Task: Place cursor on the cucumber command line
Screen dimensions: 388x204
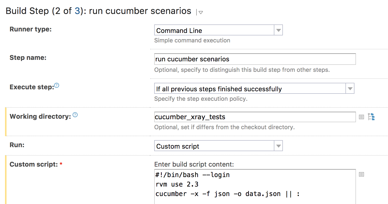Action: [228, 194]
